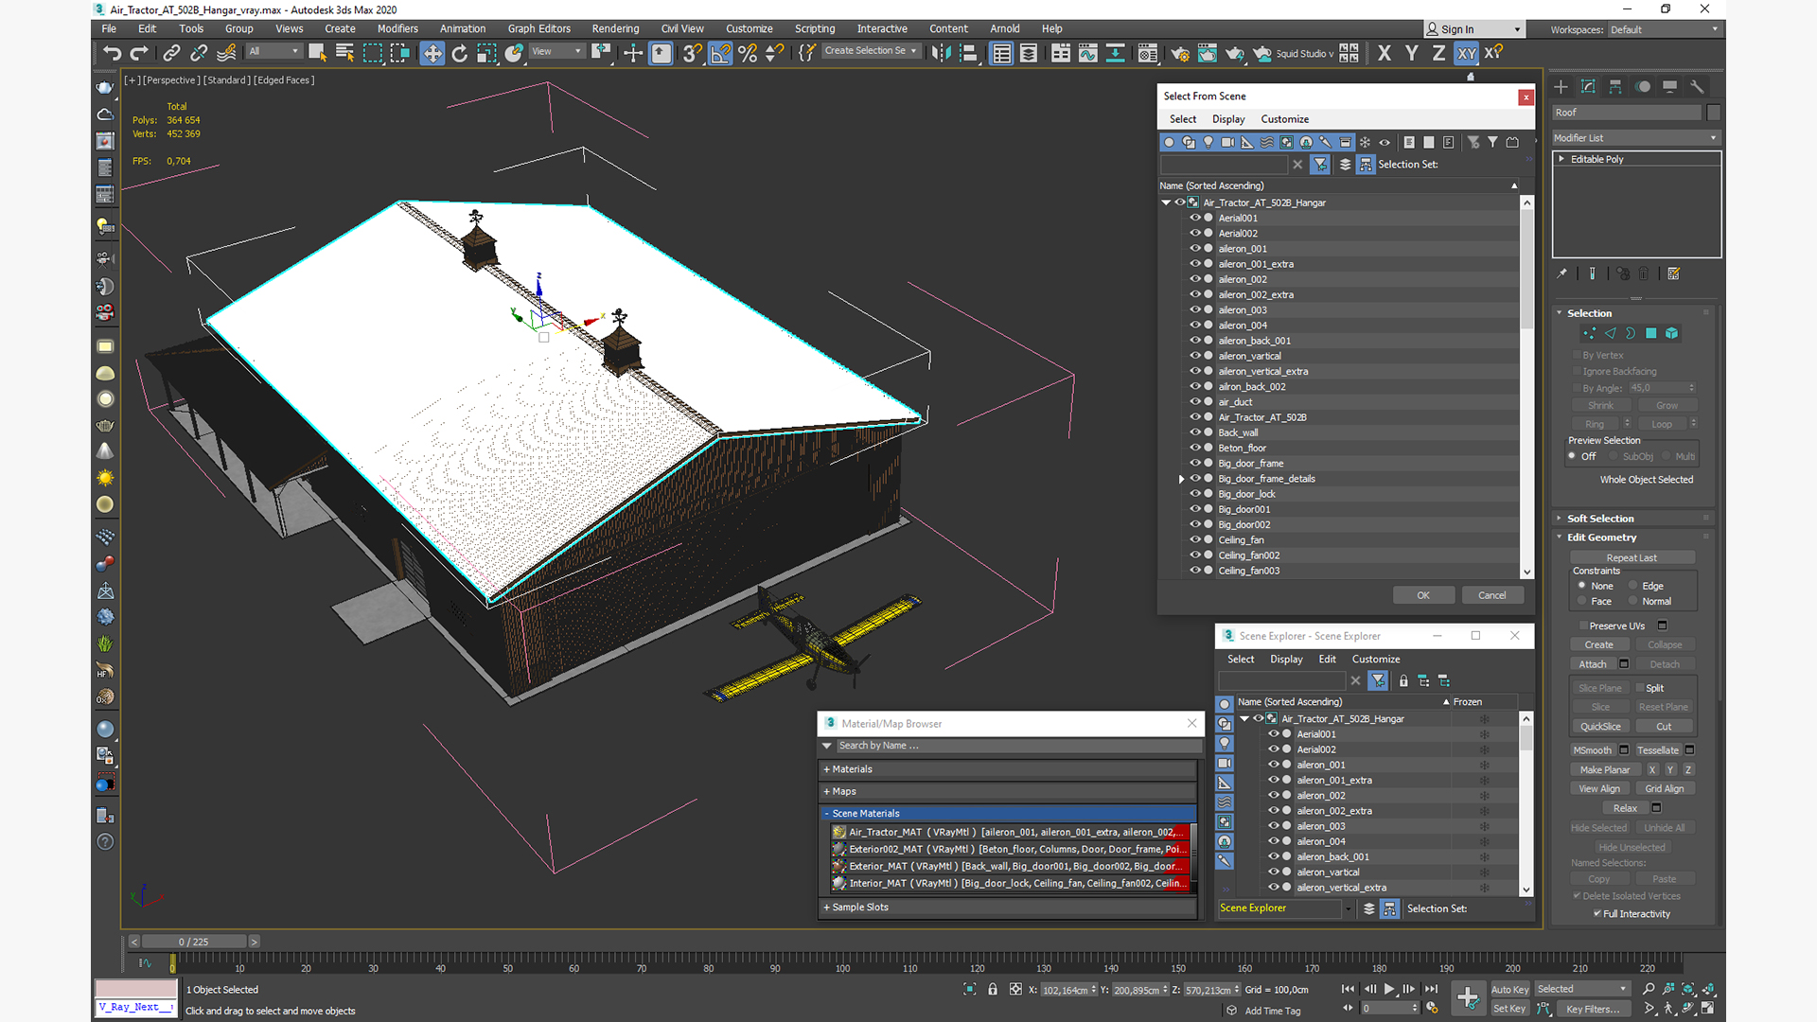Click OK button in Select From Scene

coord(1422,595)
